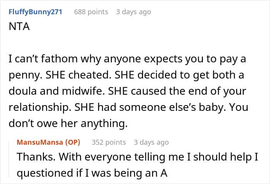Click the line "questioned if I was being an A"
This screenshot has width=270, height=184.
pyautogui.click(x=92, y=173)
